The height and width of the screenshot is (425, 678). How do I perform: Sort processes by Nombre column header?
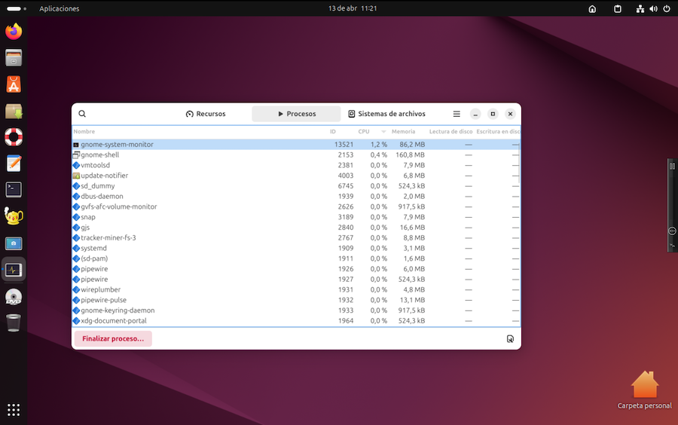84,132
